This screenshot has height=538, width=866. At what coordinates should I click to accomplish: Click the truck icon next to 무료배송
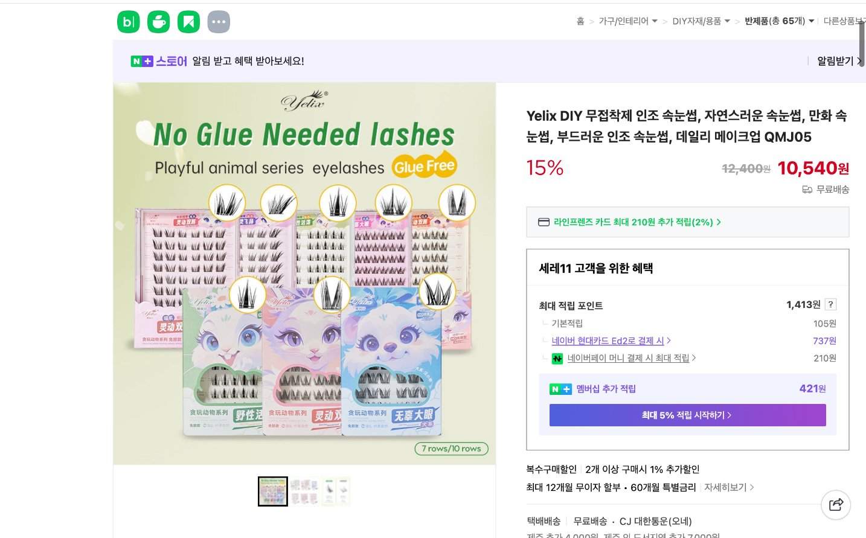click(807, 189)
